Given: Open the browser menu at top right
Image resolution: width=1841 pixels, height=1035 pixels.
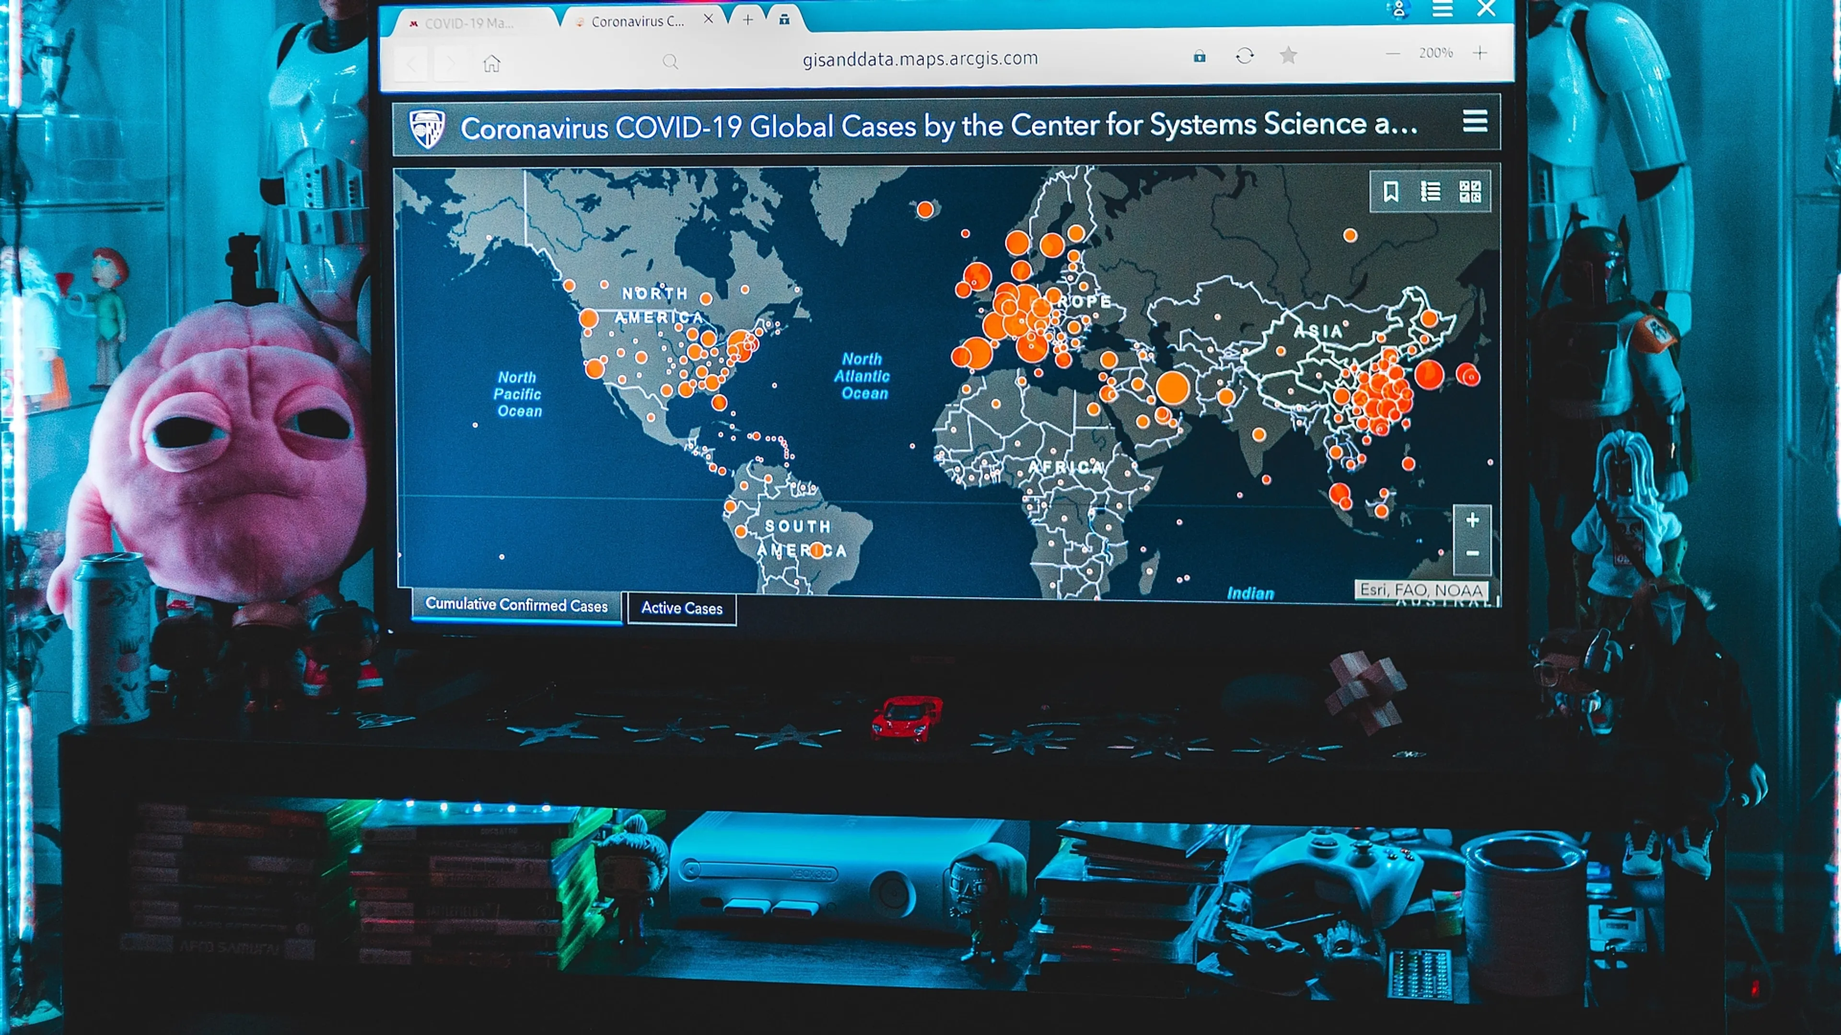Looking at the screenshot, I should [1443, 9].
